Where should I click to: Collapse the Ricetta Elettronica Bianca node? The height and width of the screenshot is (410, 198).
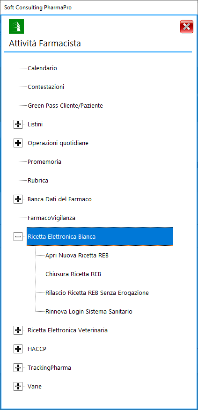tap(18, 237)
